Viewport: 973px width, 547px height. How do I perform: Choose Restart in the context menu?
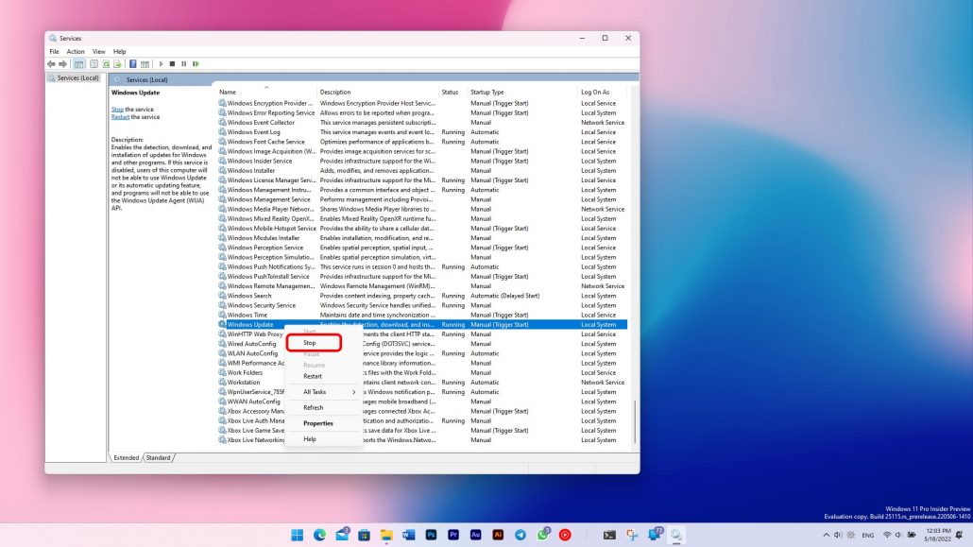click(323, 376)
